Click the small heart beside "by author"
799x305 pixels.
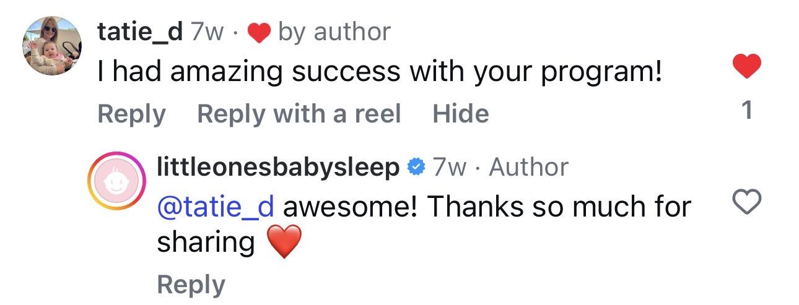(x=258, y=33)
